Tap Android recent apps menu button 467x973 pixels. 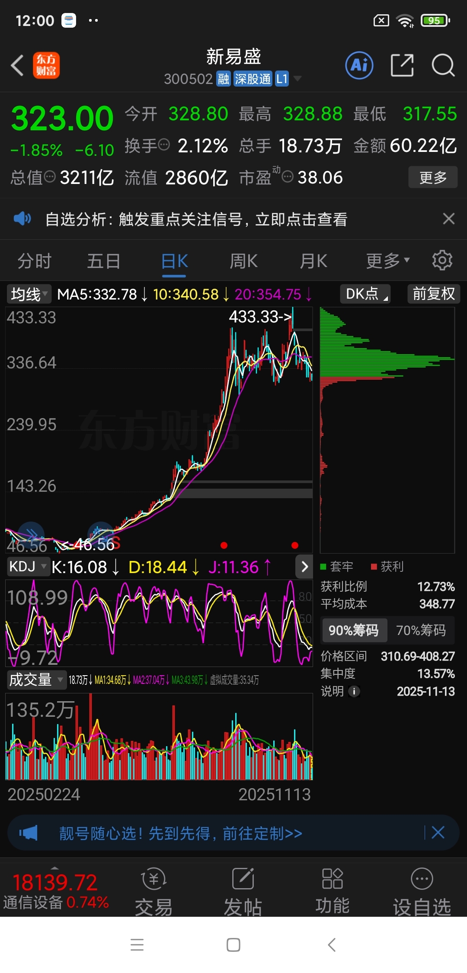[x=137, y=944]
